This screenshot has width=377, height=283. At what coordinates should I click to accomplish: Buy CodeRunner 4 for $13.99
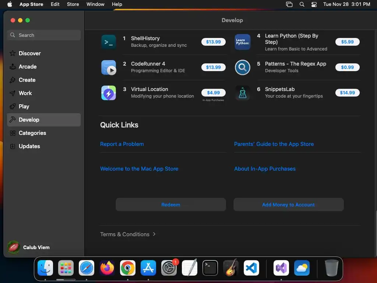point(213,67)
